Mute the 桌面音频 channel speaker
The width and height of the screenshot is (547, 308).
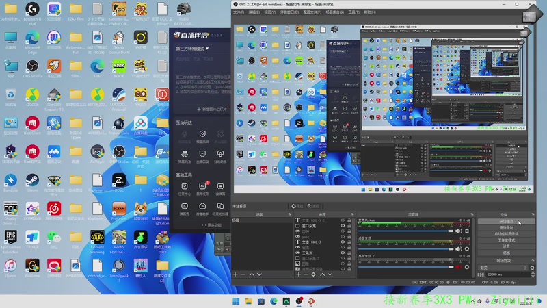click(x=458, y=248)
